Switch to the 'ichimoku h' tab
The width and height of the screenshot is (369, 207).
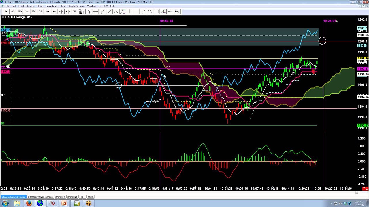[x=60, y=197]
